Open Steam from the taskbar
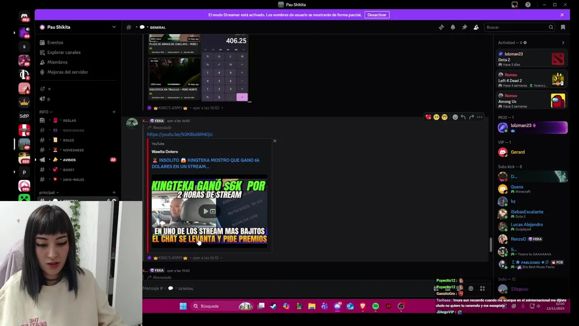Screen dimensions: 579x326 click(273, 306)
